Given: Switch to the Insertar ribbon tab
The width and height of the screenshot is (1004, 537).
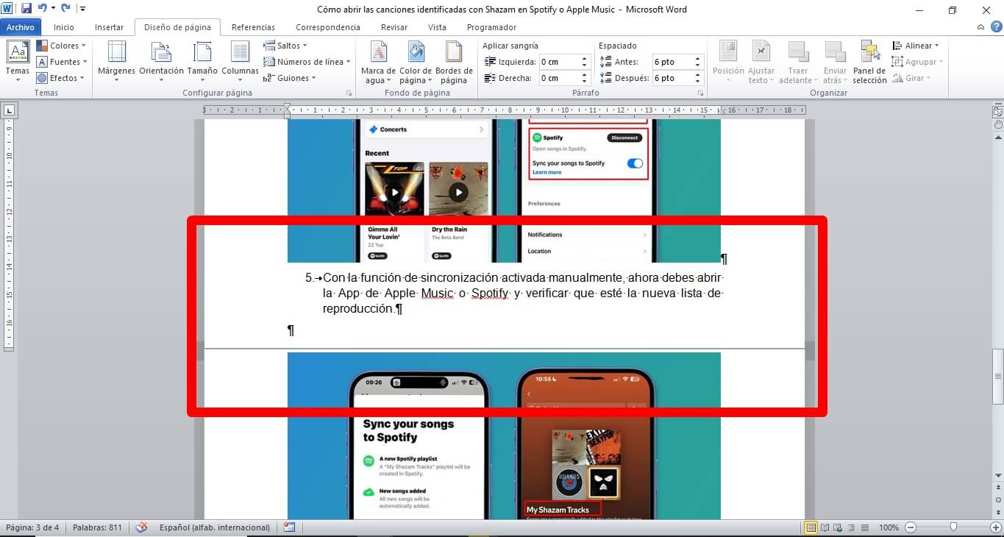Looking at the screenshot, I should [x=109, y=27].
